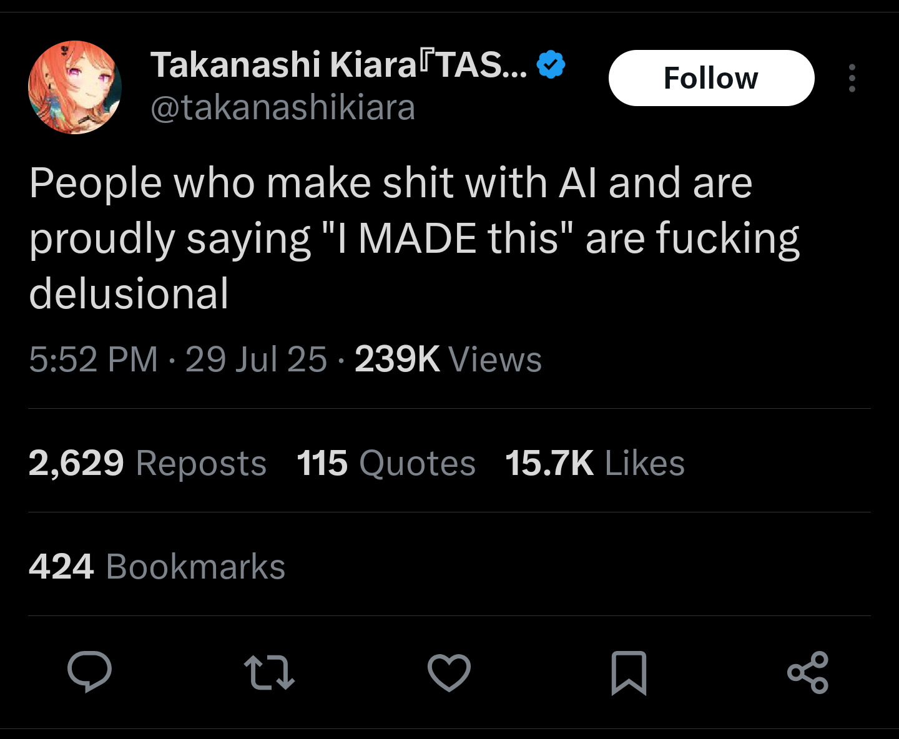The height and width of the screenshot is (739, 899).
Task: Repost the tweet with the arrows icon
Action: click(269, 672)
